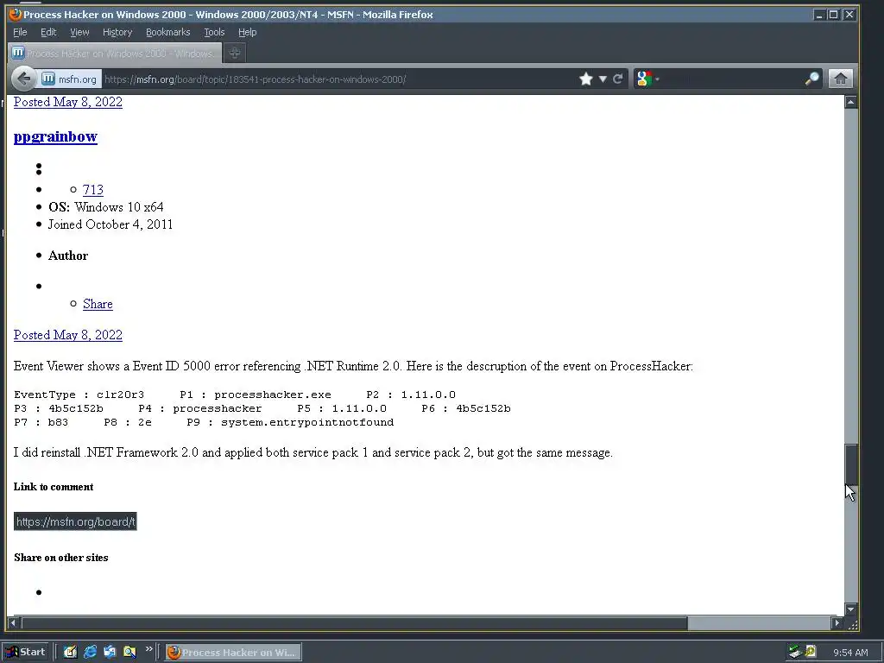Image resolution: width=884 pixels, height=663 pixels.
Task: Click the first quick launch icon beside Start
Action: pos(71,652)
